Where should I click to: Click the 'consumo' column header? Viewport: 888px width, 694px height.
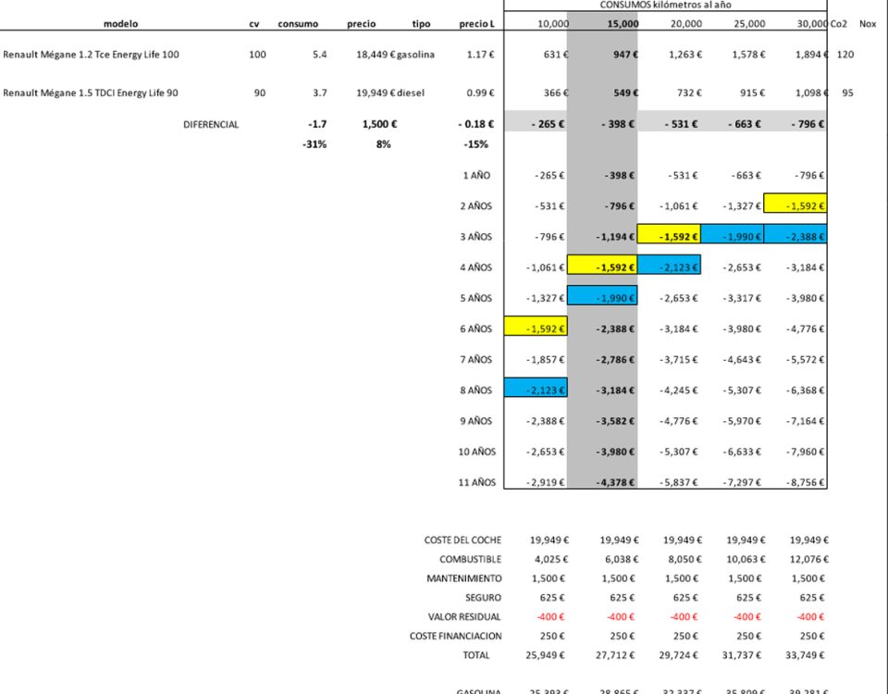pos(298,24)
